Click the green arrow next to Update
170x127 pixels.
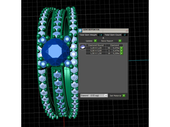pyautogui.click(x=95, y=41)
